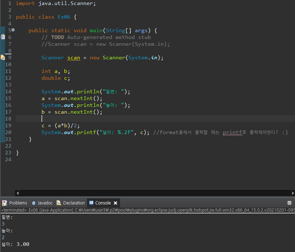
Task: Close the Console view
Action: click(x=115, y=203)
